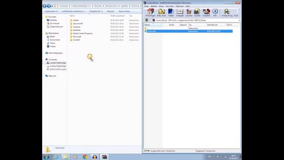Viewport: 284px width, 160px height.
Task: Click the Entp. nach extract icon
Action: pos(162,12)
